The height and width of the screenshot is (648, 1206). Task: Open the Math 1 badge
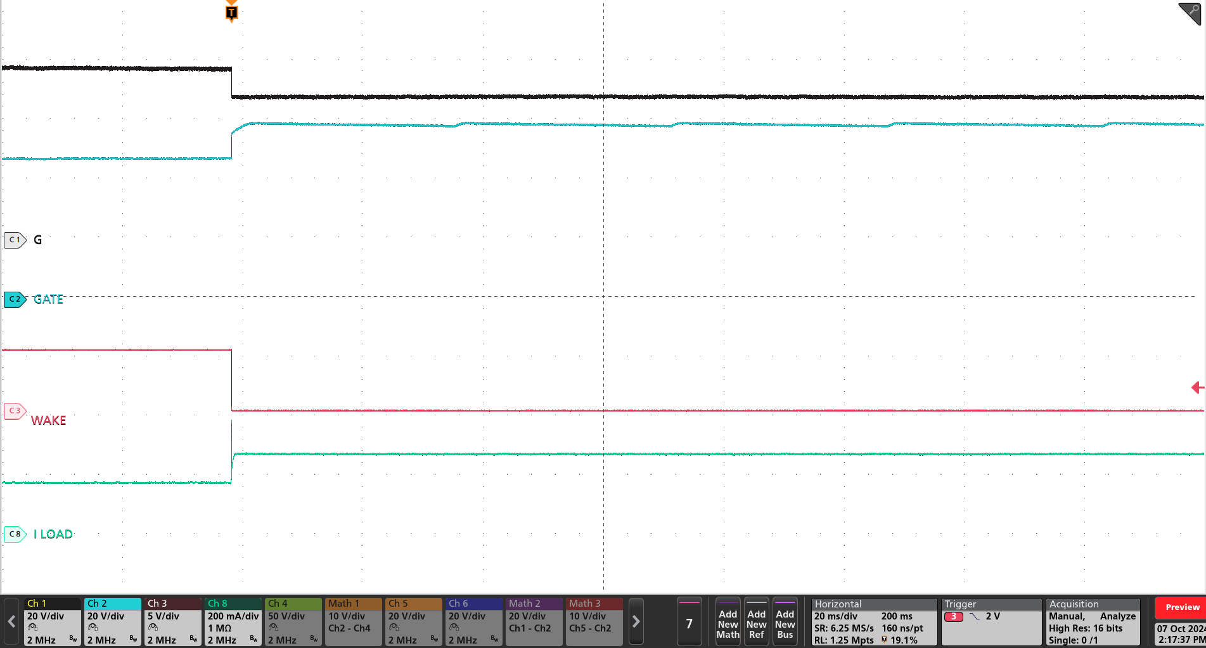(354, 621)
